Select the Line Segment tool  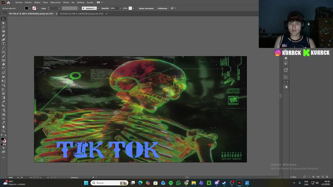coord(3,48)
